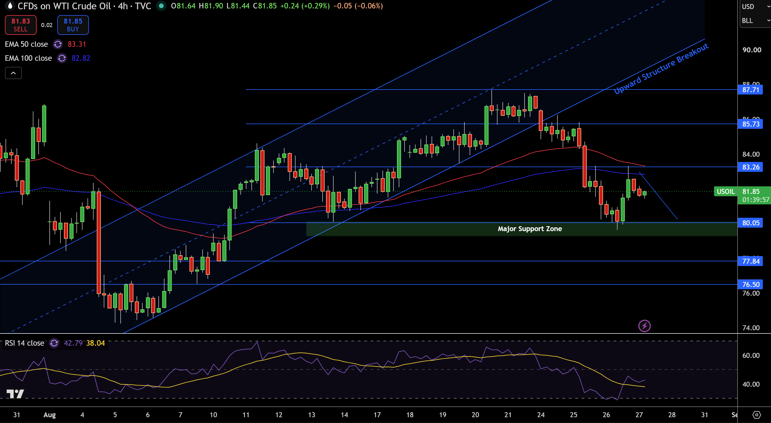Collapse the indicator legend with the chevron
Image resolution: width=771 pixels, height=423 pixels.
coord(13,73)
